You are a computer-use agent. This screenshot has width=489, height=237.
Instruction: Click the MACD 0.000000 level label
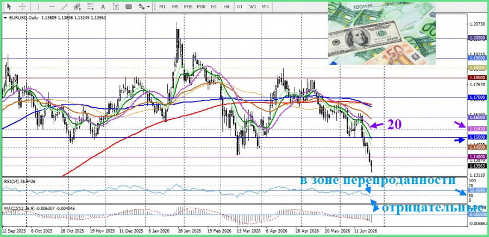(x=477, y=215)
